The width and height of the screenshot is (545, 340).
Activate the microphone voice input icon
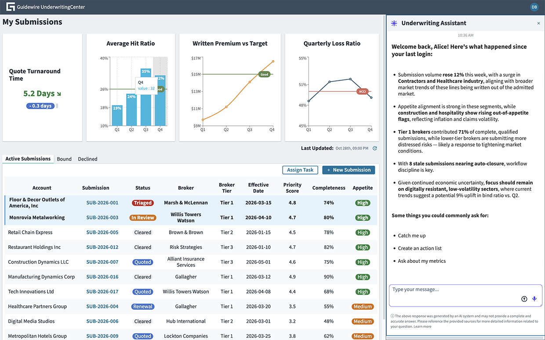coord(534,299)
